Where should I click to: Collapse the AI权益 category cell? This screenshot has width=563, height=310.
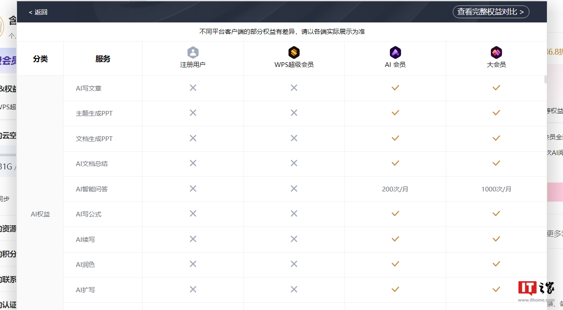tap(40, 214)
